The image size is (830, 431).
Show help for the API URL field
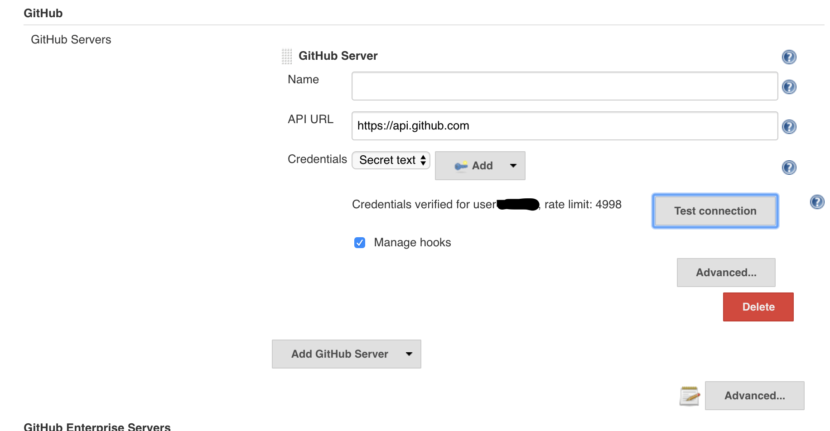[789, 127]
